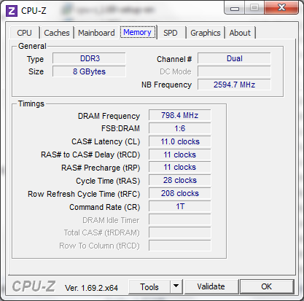This screenshot has width=304, height=301.
Task: Click the Ver. 1.69.2.x64 version text
Action: [x=91, y=288]
